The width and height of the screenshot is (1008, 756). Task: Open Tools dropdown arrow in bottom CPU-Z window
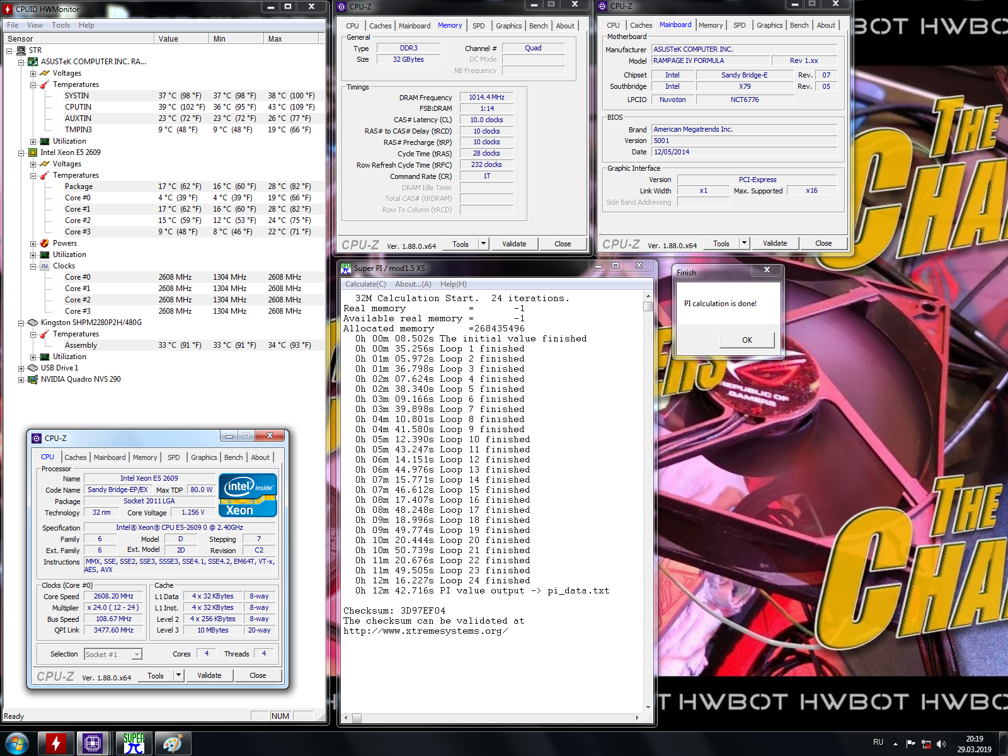click(178, 675)
